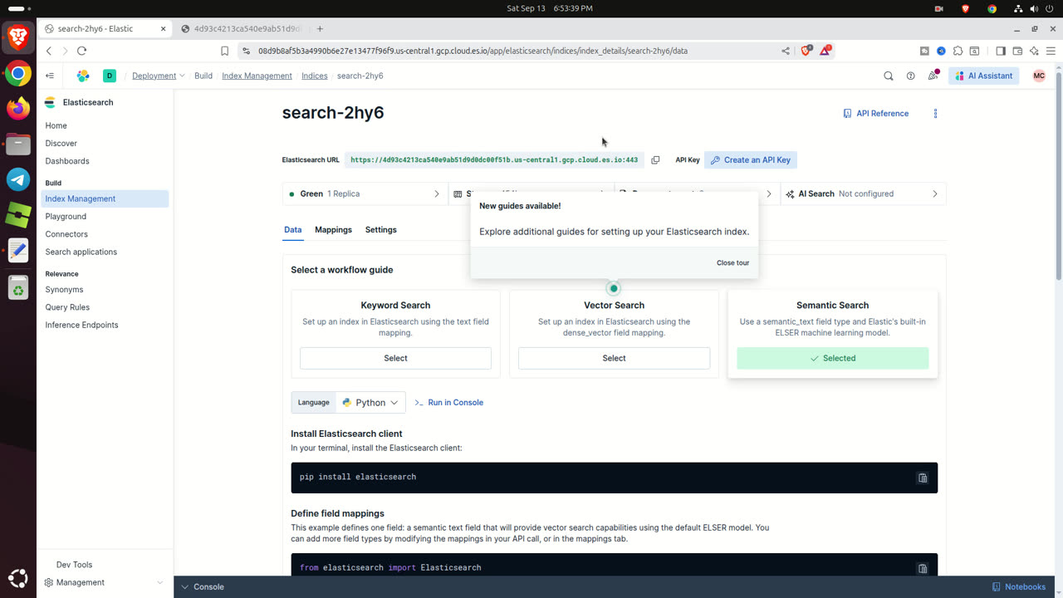Reload the current page

pyautogui.click(x=81, y=51)
